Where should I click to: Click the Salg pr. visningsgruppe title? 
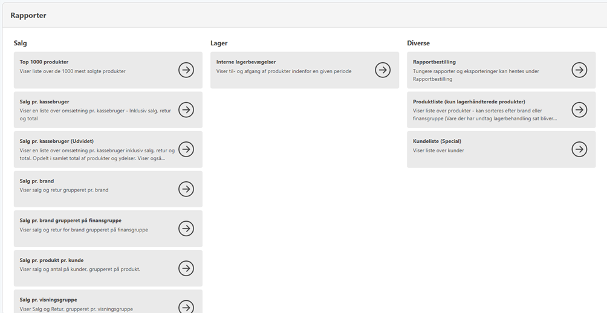48,300
